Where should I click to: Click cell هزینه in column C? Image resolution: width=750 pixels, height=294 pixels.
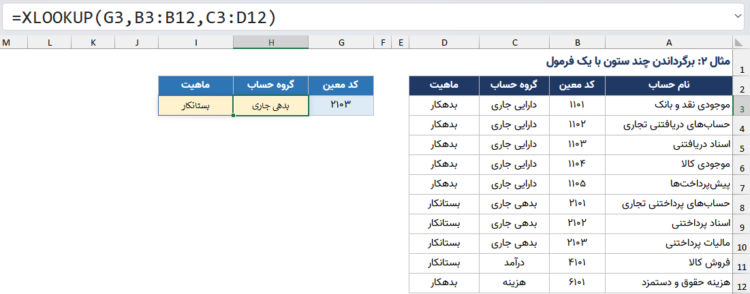click(x=515, y=284)
